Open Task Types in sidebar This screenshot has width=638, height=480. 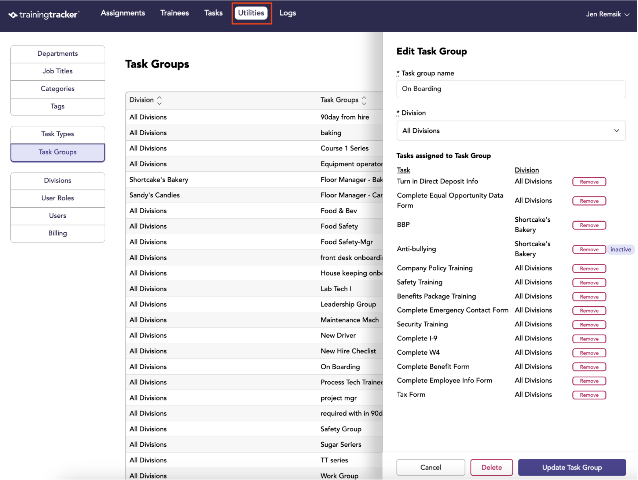coord(58,134)
